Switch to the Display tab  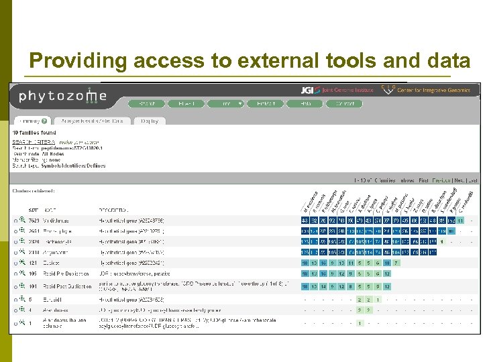pos(150,121)
